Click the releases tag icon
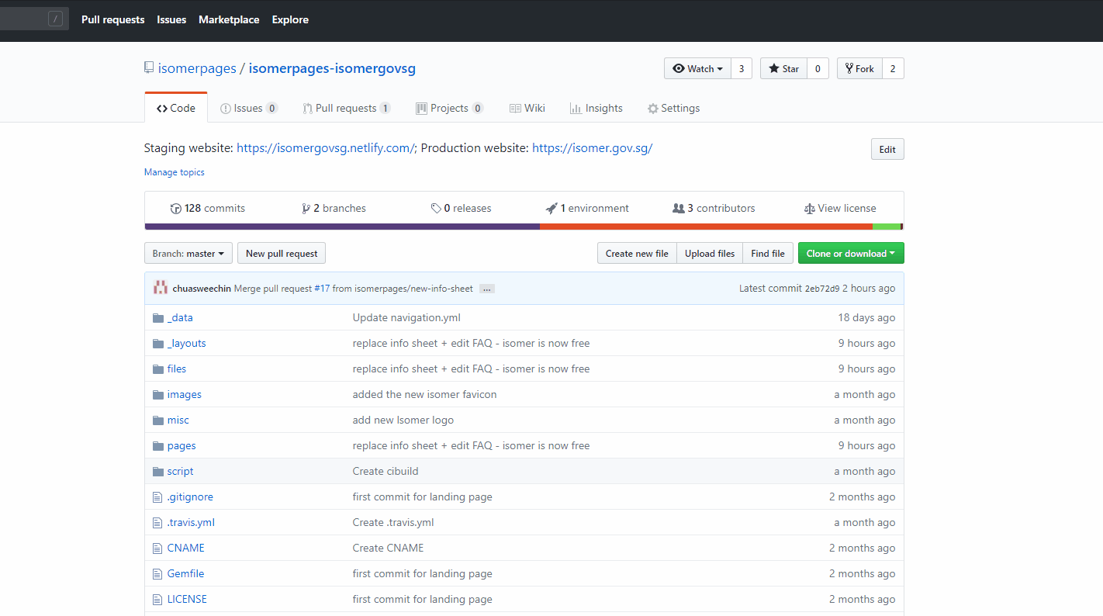 point(436,209)
